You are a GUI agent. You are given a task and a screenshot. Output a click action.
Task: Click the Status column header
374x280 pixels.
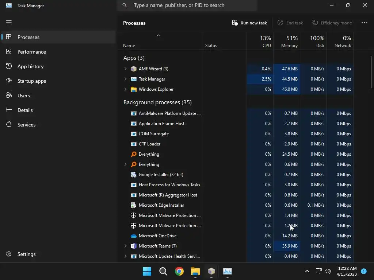[225, 41]
